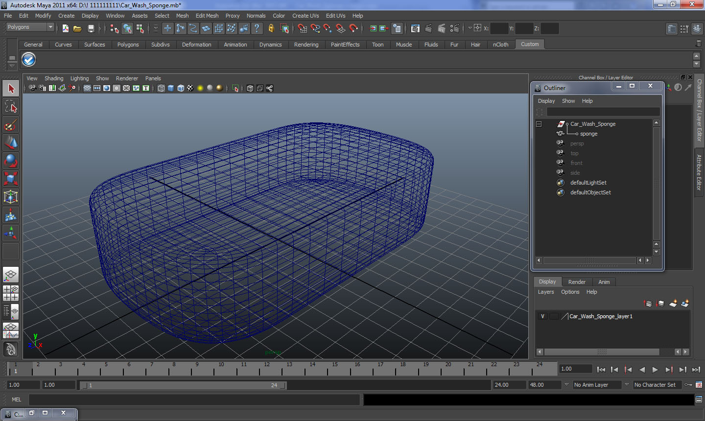Enable snap to grids magnet

[302, 28]
